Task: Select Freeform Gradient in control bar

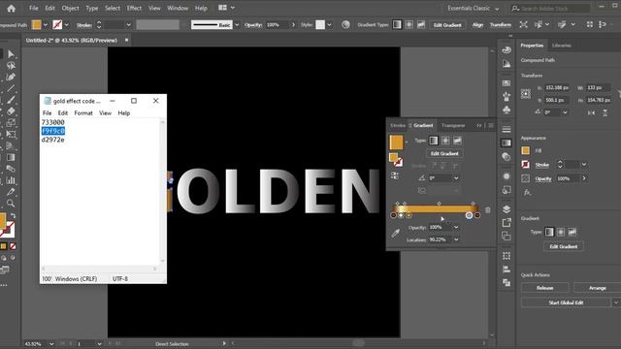Action: (x=420, y=24)
